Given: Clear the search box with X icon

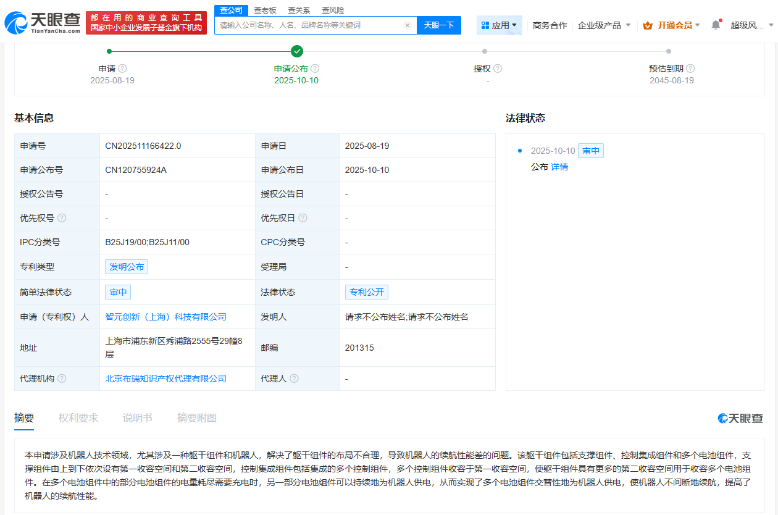Looking at the screenshot, I should [x=408, y=25].
